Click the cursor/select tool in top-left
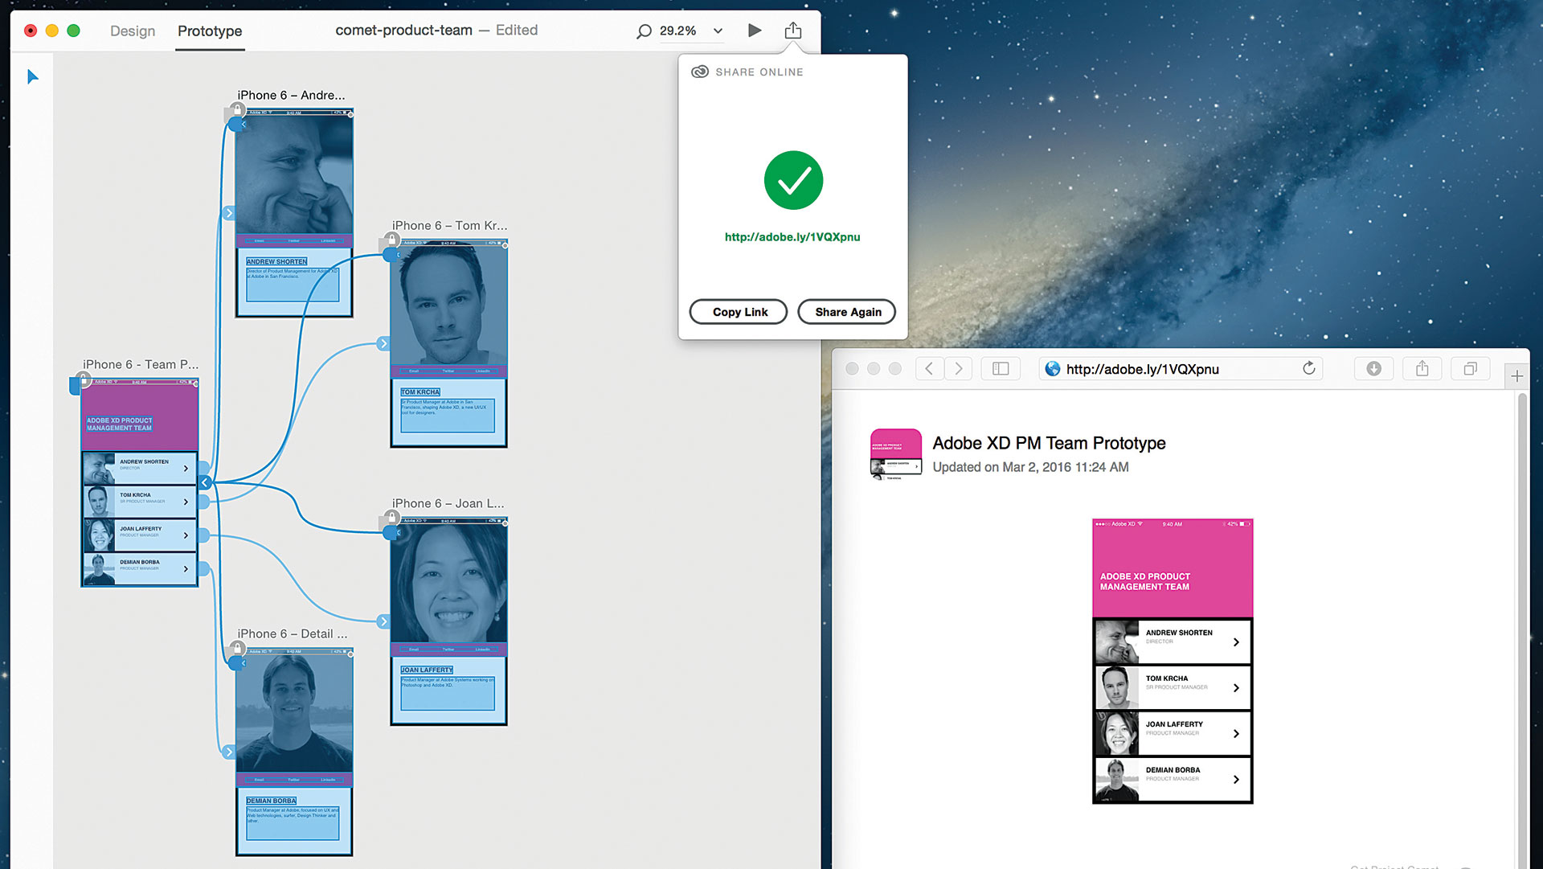1543x869 pixels. pos(32,76)
